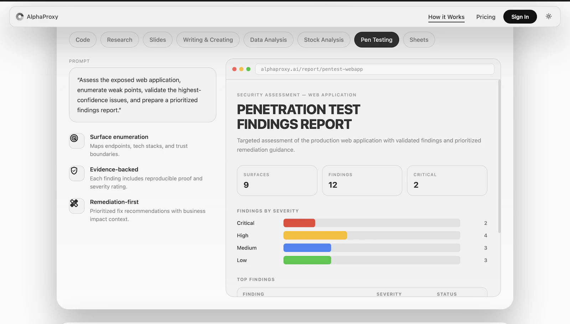
Task: Click the 'SEVERITY' column header
Action: 389,294
